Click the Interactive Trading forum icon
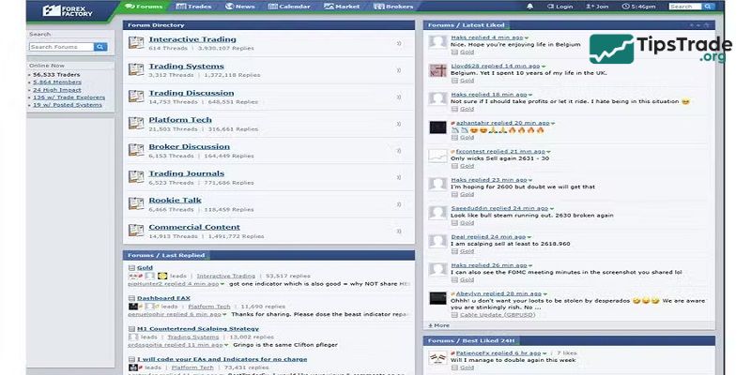The image size is (751, 375). (135, 43)
